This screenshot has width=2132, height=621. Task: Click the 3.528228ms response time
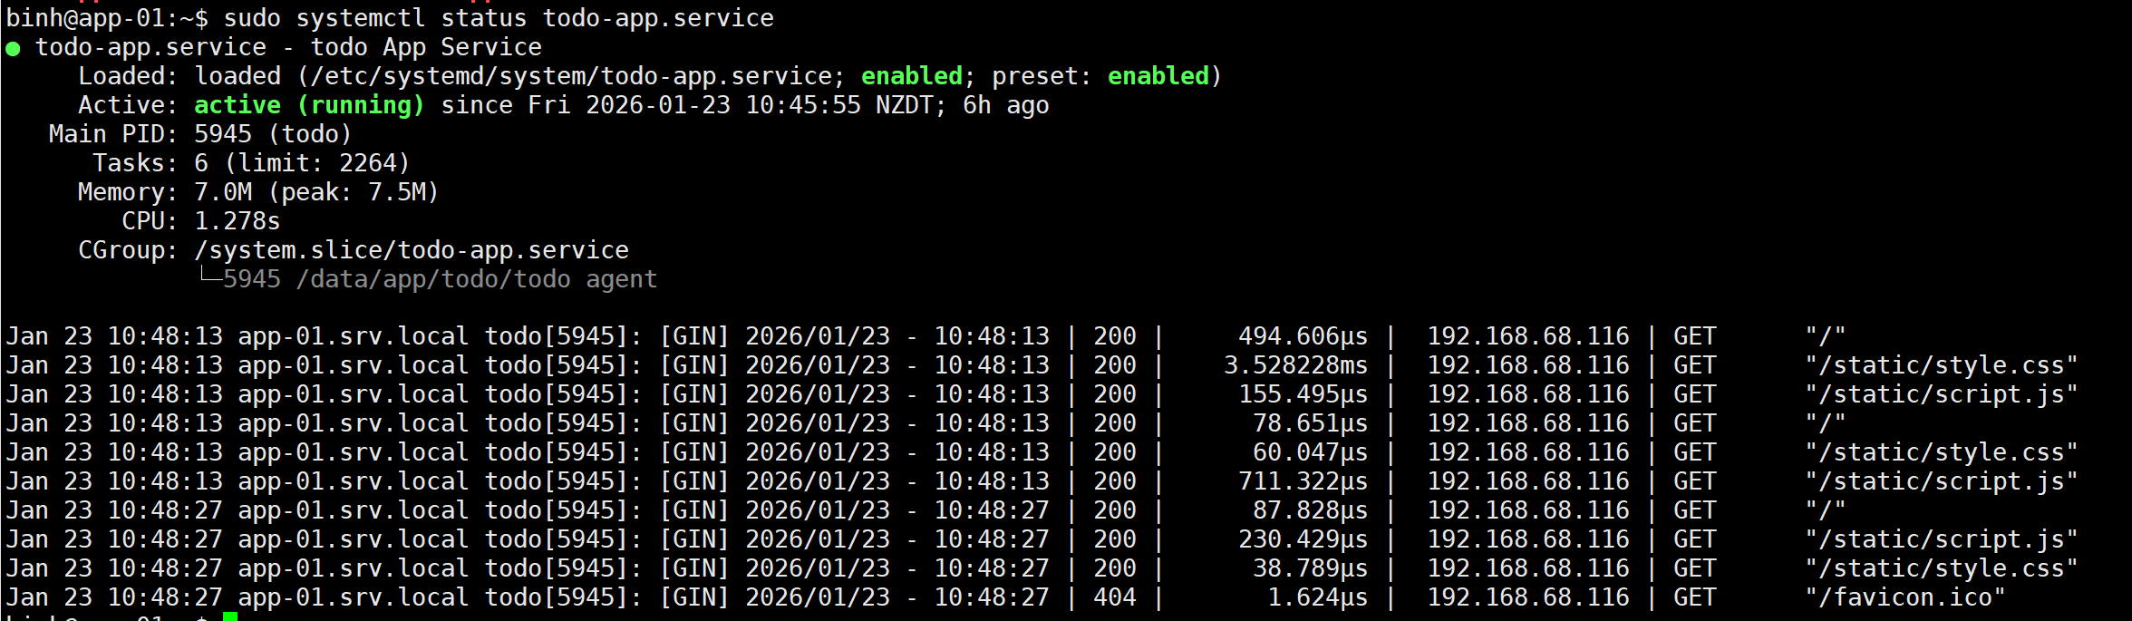(x=1295, y=365)
